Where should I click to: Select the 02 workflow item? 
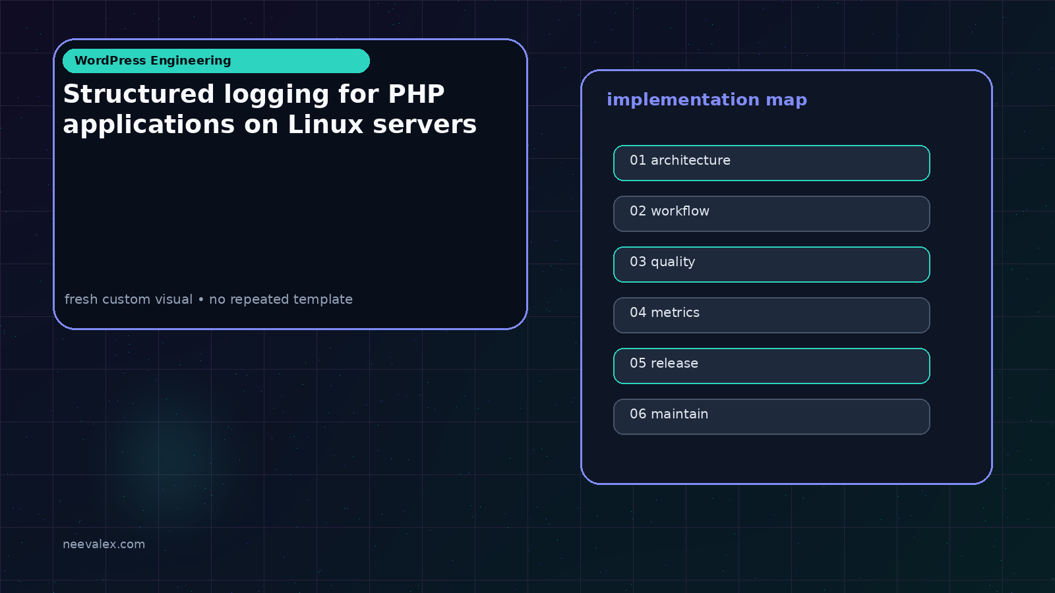point(771,213)
